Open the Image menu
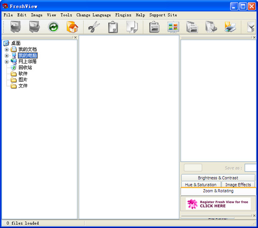 point(37,15)
